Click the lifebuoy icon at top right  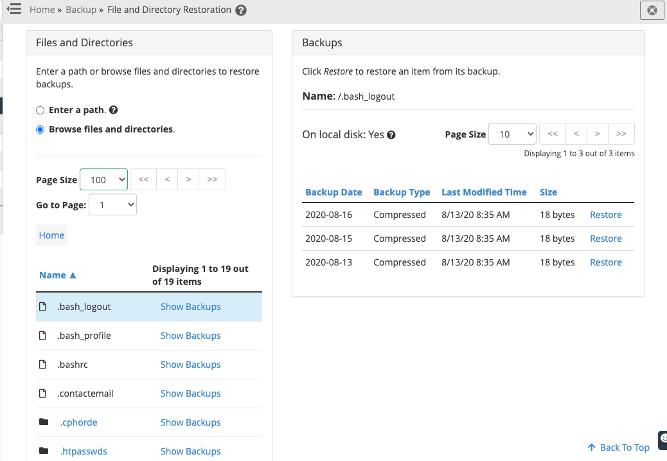(x=652, y=10)
